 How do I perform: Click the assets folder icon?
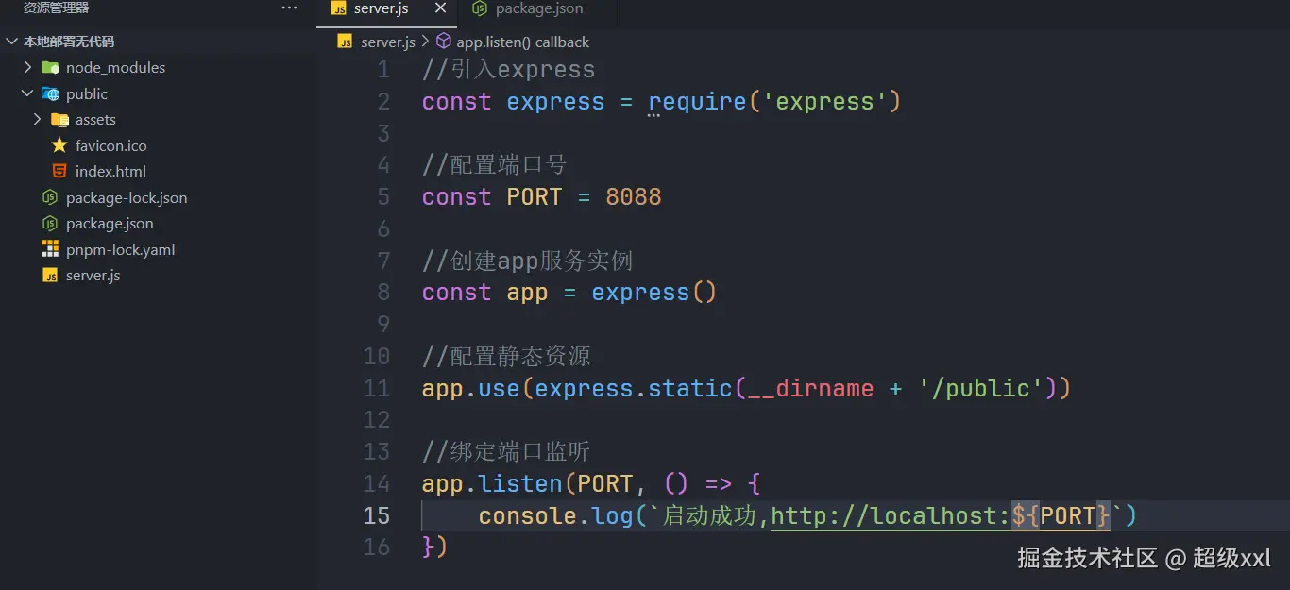click(59, 119)
